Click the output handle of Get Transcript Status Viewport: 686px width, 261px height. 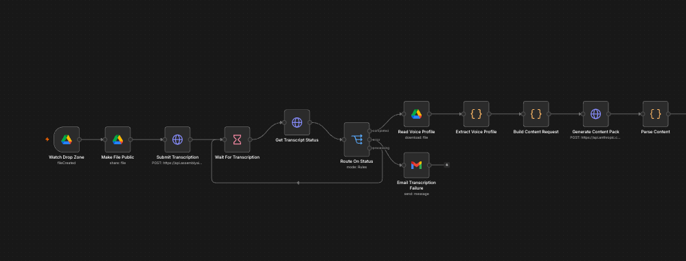(310, 123)
